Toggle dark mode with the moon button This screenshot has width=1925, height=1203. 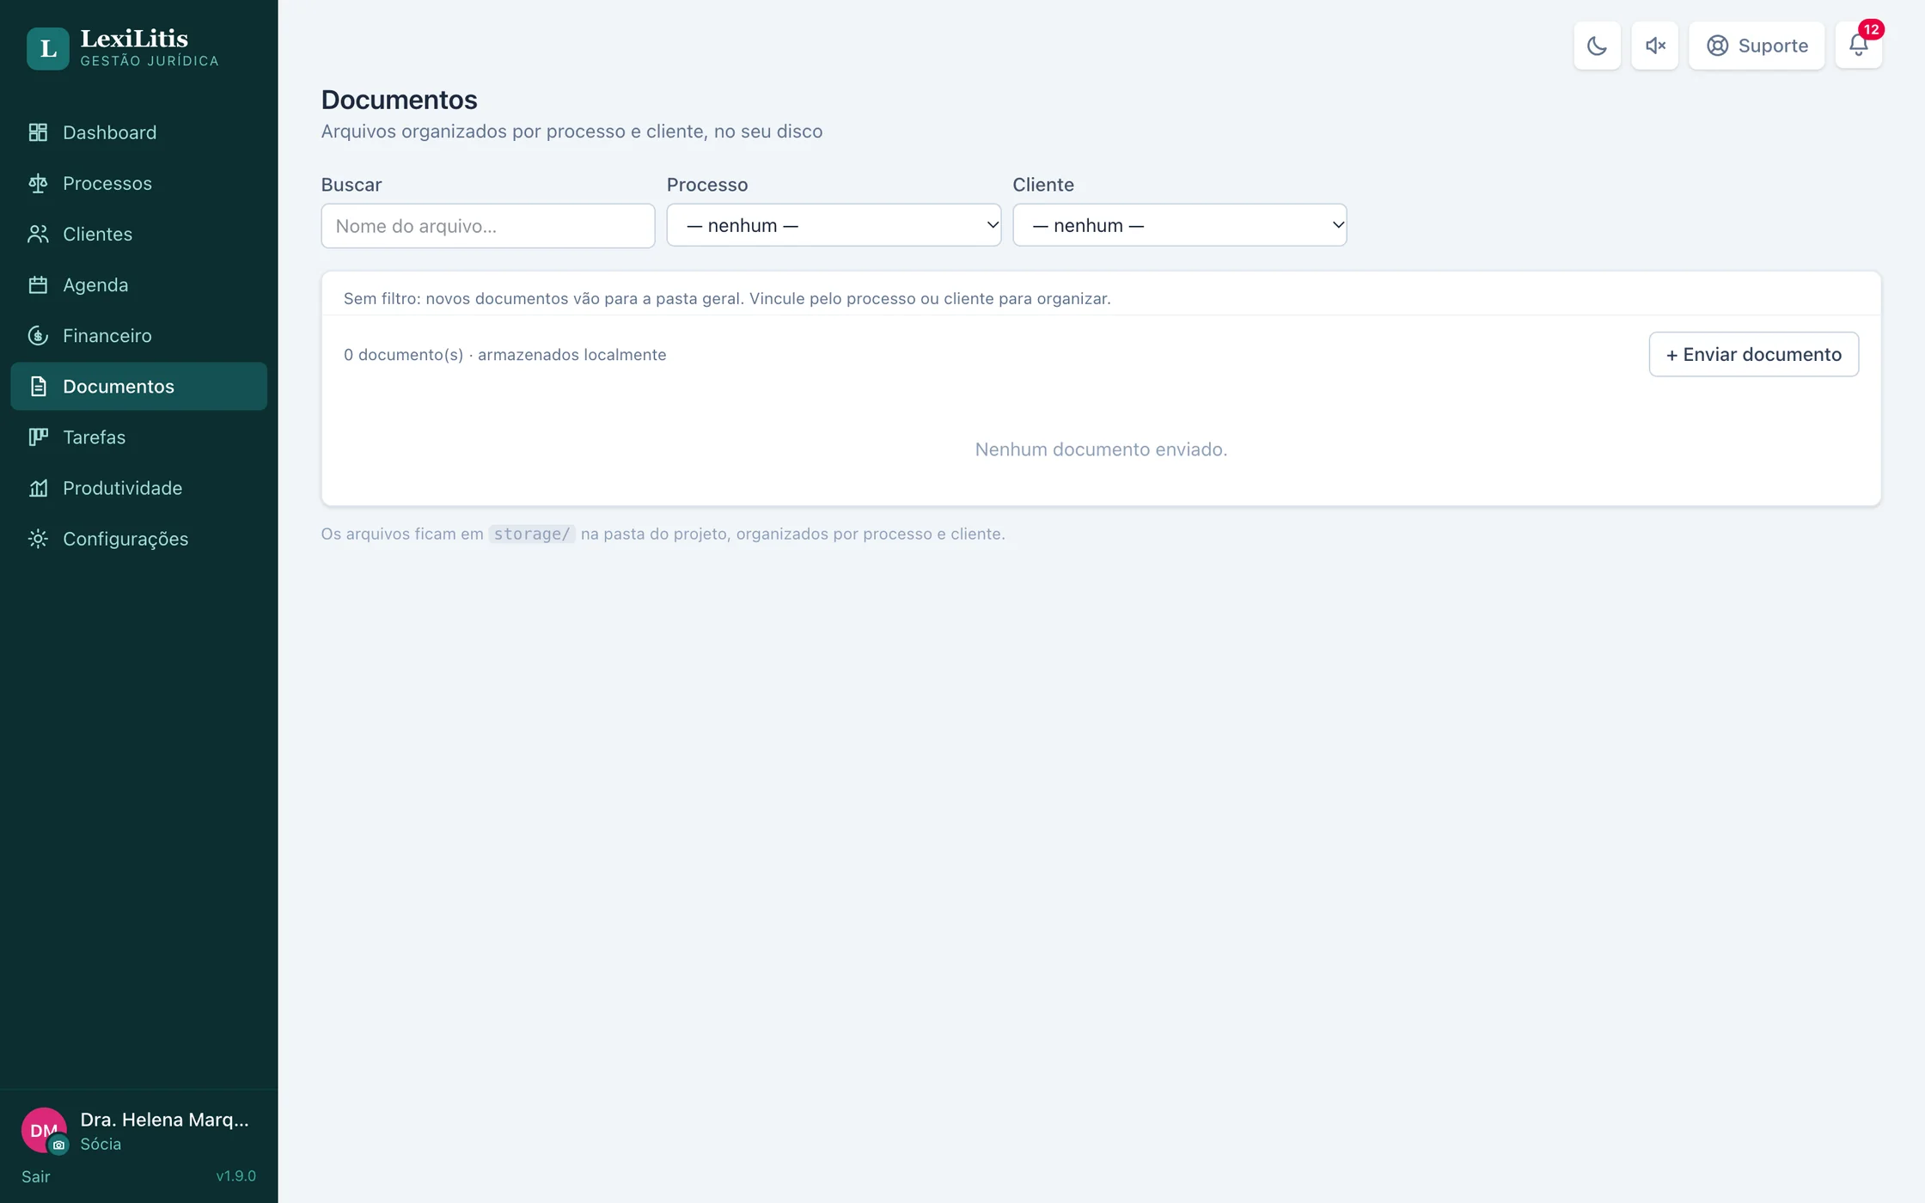point(1597,46)
